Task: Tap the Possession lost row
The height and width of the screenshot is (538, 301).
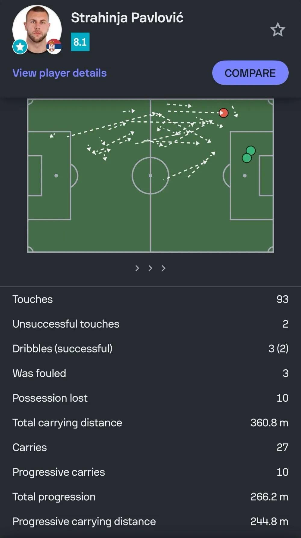Action: [x=150, y=398]
